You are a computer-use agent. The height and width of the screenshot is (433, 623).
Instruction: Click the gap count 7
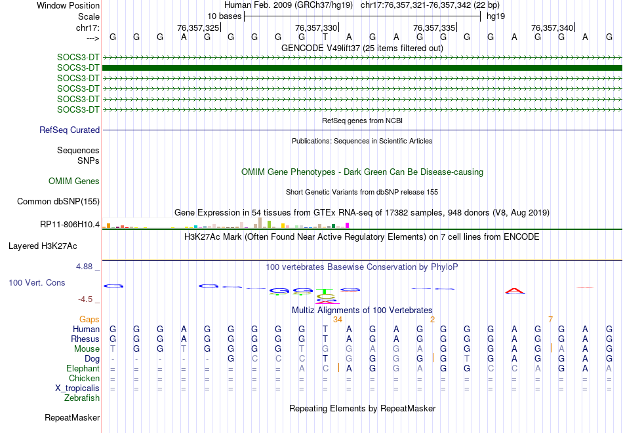(x=550, y=320)
